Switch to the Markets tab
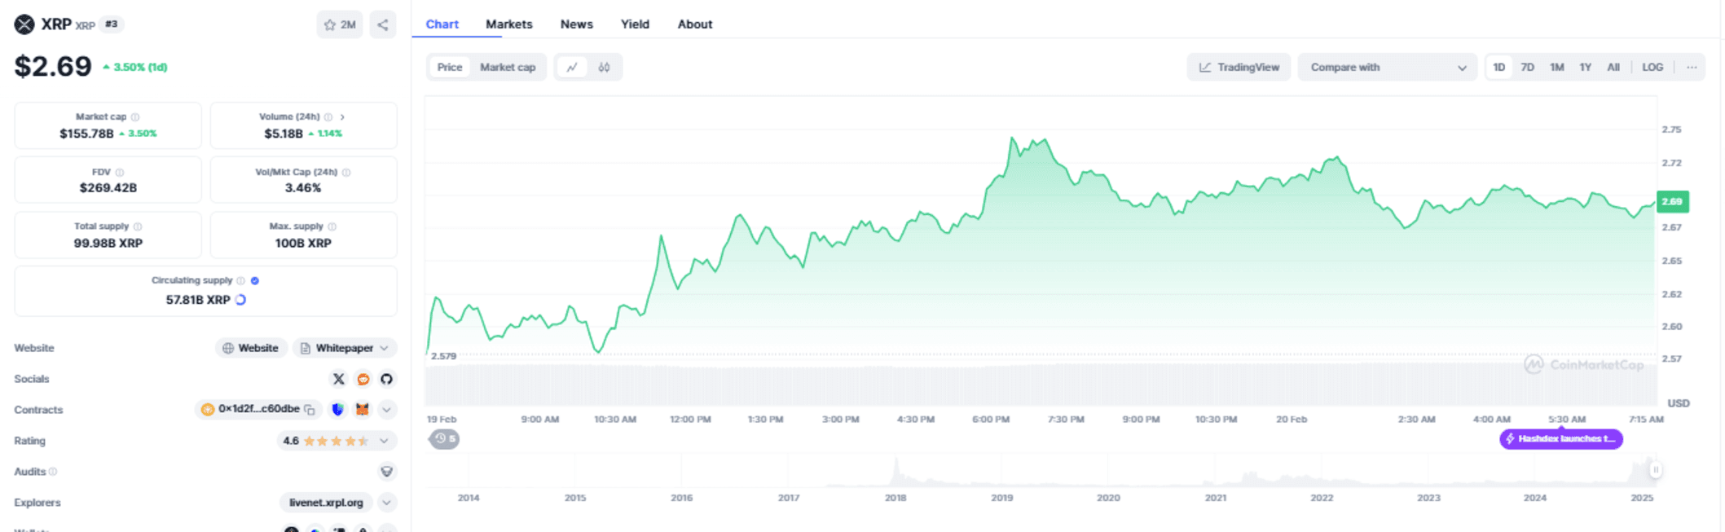The width and height of the screenshot is (1725, 532). point(508,24)
